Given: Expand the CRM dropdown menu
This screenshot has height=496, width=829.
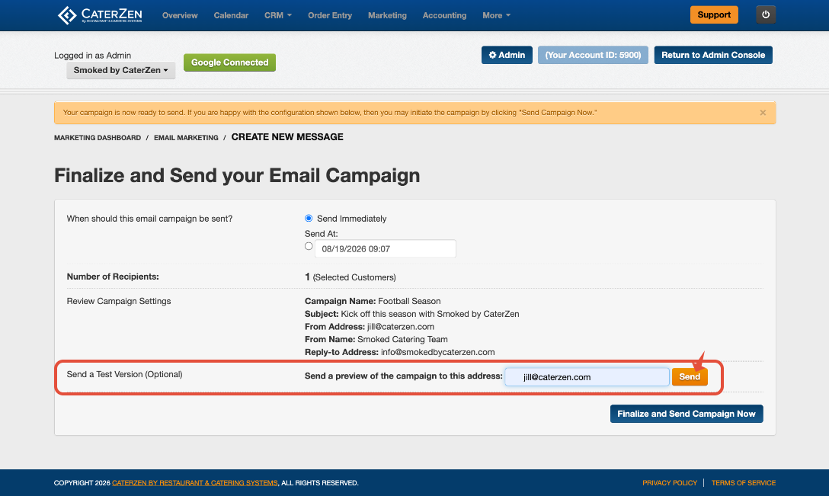Looking at the screenshot, I should click(x=277, y=15).
